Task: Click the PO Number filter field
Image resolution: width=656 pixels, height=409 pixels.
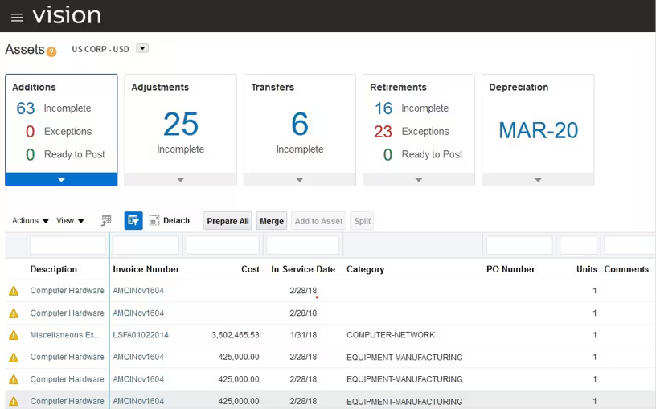Action: coord(519,245)
